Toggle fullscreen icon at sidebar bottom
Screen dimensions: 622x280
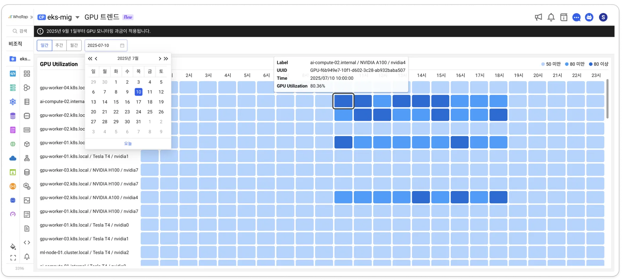tap(13, 257)
